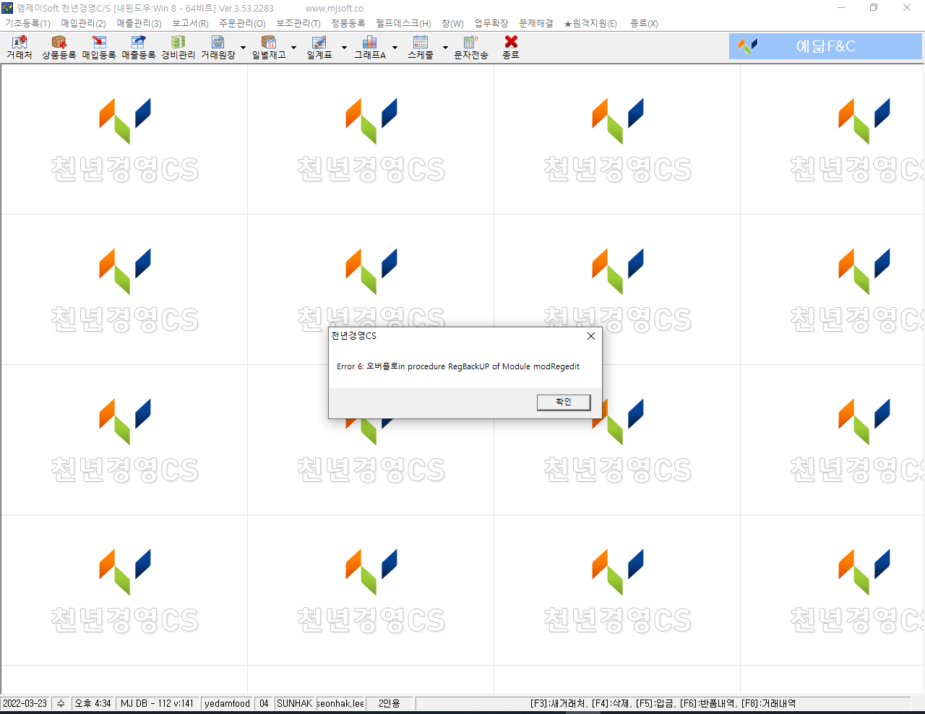This screenshot has height=714, width=925.
Task: Click the red X 종료 toolbar icon
Action: [511, 48]
